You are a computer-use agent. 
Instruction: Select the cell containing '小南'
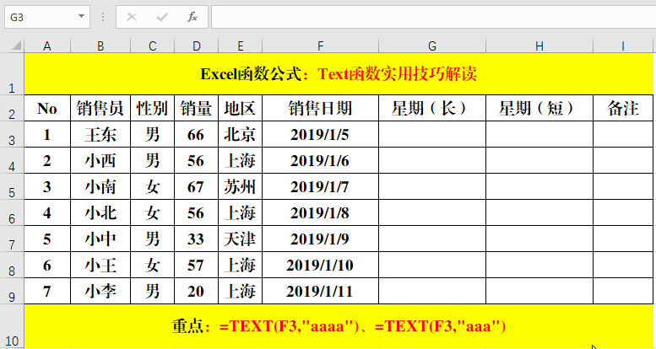(x=100, y=186)
